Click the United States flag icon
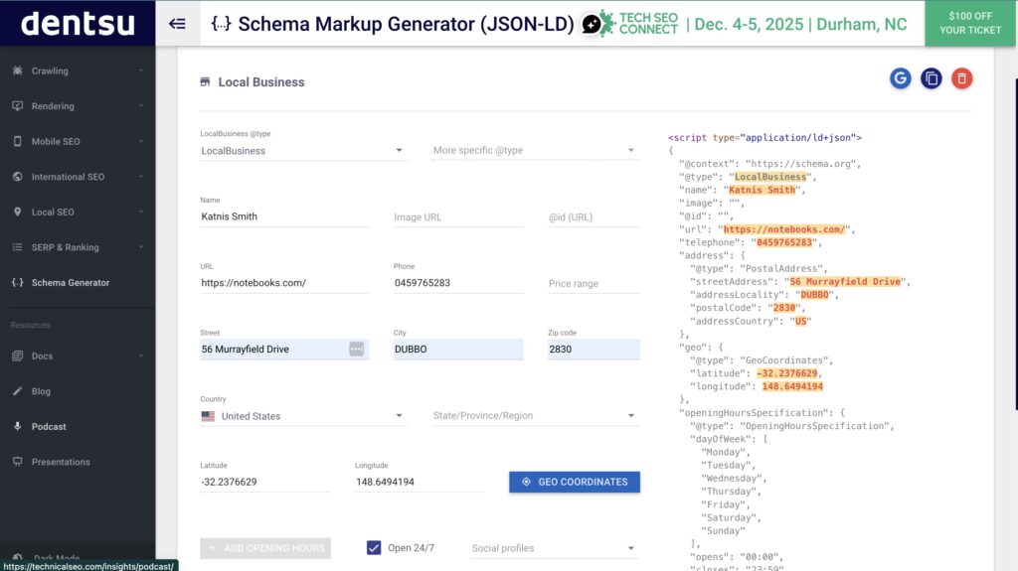This screenshot has width=1018, height=571. pyautogui.click(x=208, y=416)
